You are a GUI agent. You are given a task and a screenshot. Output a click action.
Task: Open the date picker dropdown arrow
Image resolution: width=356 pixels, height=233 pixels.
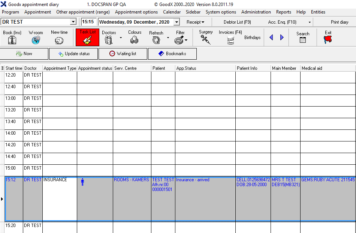[177, 22]
